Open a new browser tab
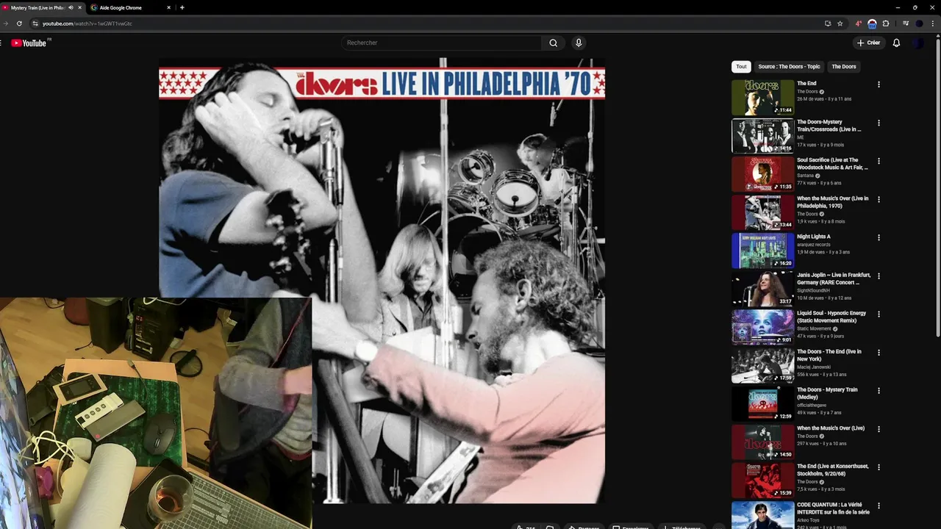The image size is (941, 529). [x=182, y=7]
